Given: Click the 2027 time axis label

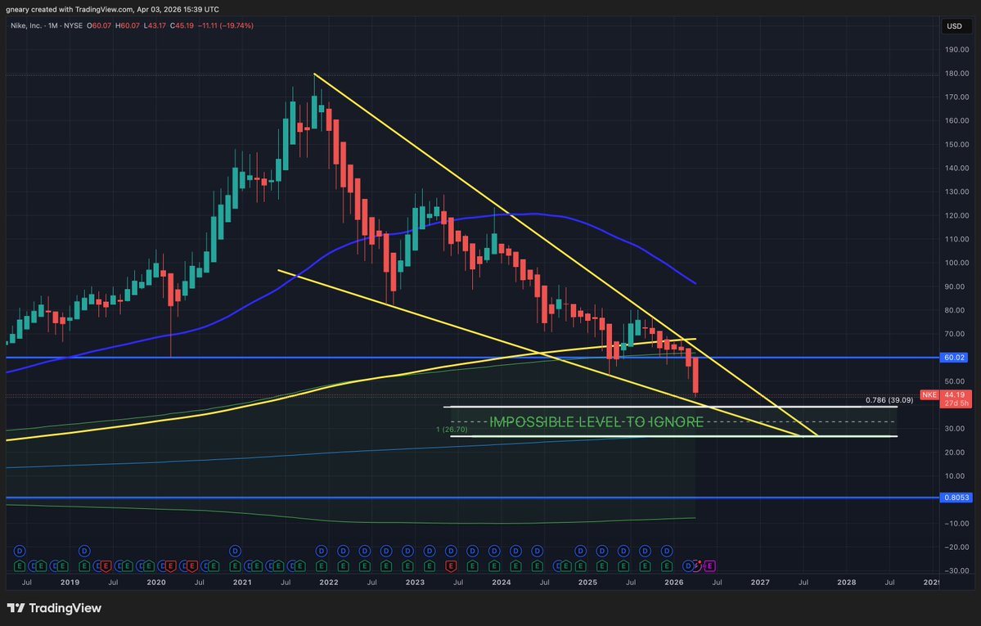Looking at the screenshot, I should [x=760, y=582].
